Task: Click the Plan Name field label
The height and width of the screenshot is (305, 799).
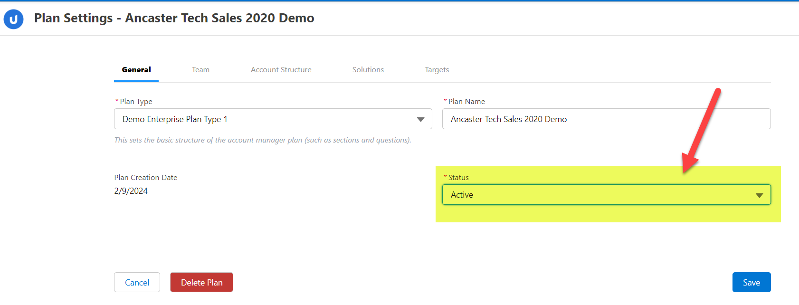Action: coord(466,102)
